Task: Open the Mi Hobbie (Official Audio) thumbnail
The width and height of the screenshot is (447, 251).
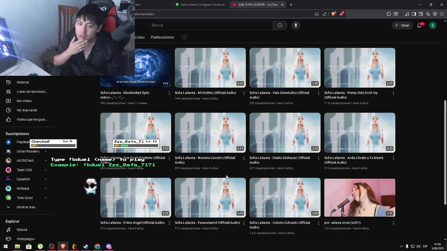Action: pos(210,68)
